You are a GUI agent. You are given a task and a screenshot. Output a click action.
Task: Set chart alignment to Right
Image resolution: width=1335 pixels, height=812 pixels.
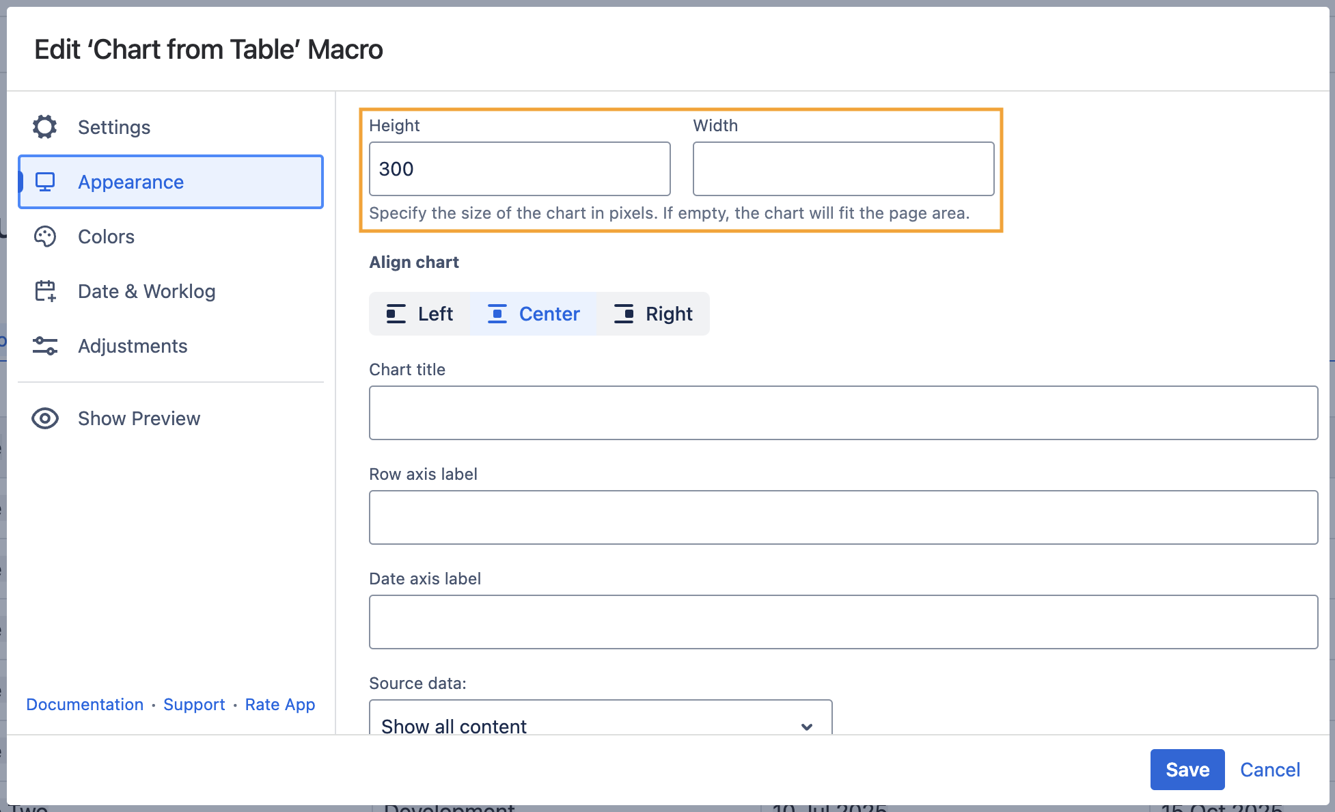click(x=653, y=314)
